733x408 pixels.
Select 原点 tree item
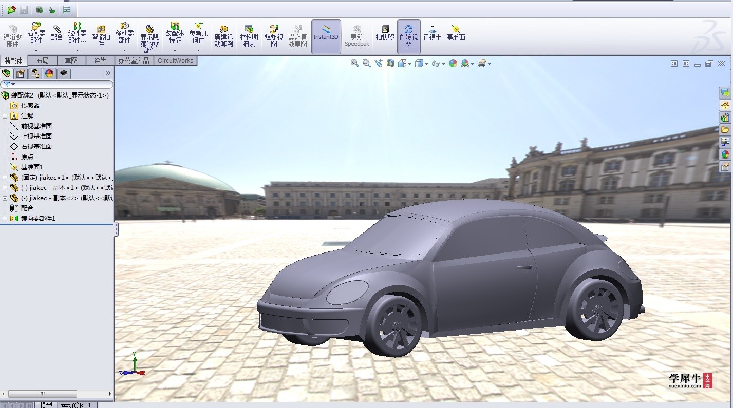pyautogui.click(x=22, y=157)
